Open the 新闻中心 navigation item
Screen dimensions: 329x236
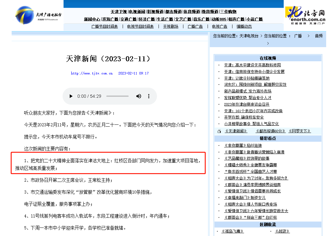pos(92,19)
